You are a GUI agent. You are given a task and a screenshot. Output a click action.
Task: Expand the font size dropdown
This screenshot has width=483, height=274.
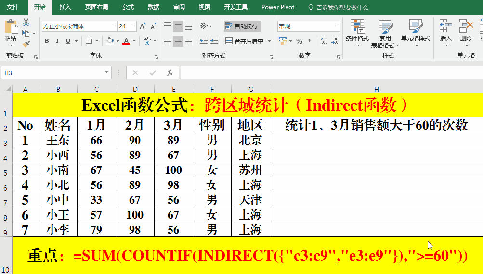coord(133,26)
